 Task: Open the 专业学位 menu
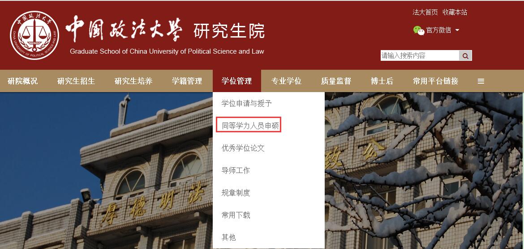click(286, 81)
